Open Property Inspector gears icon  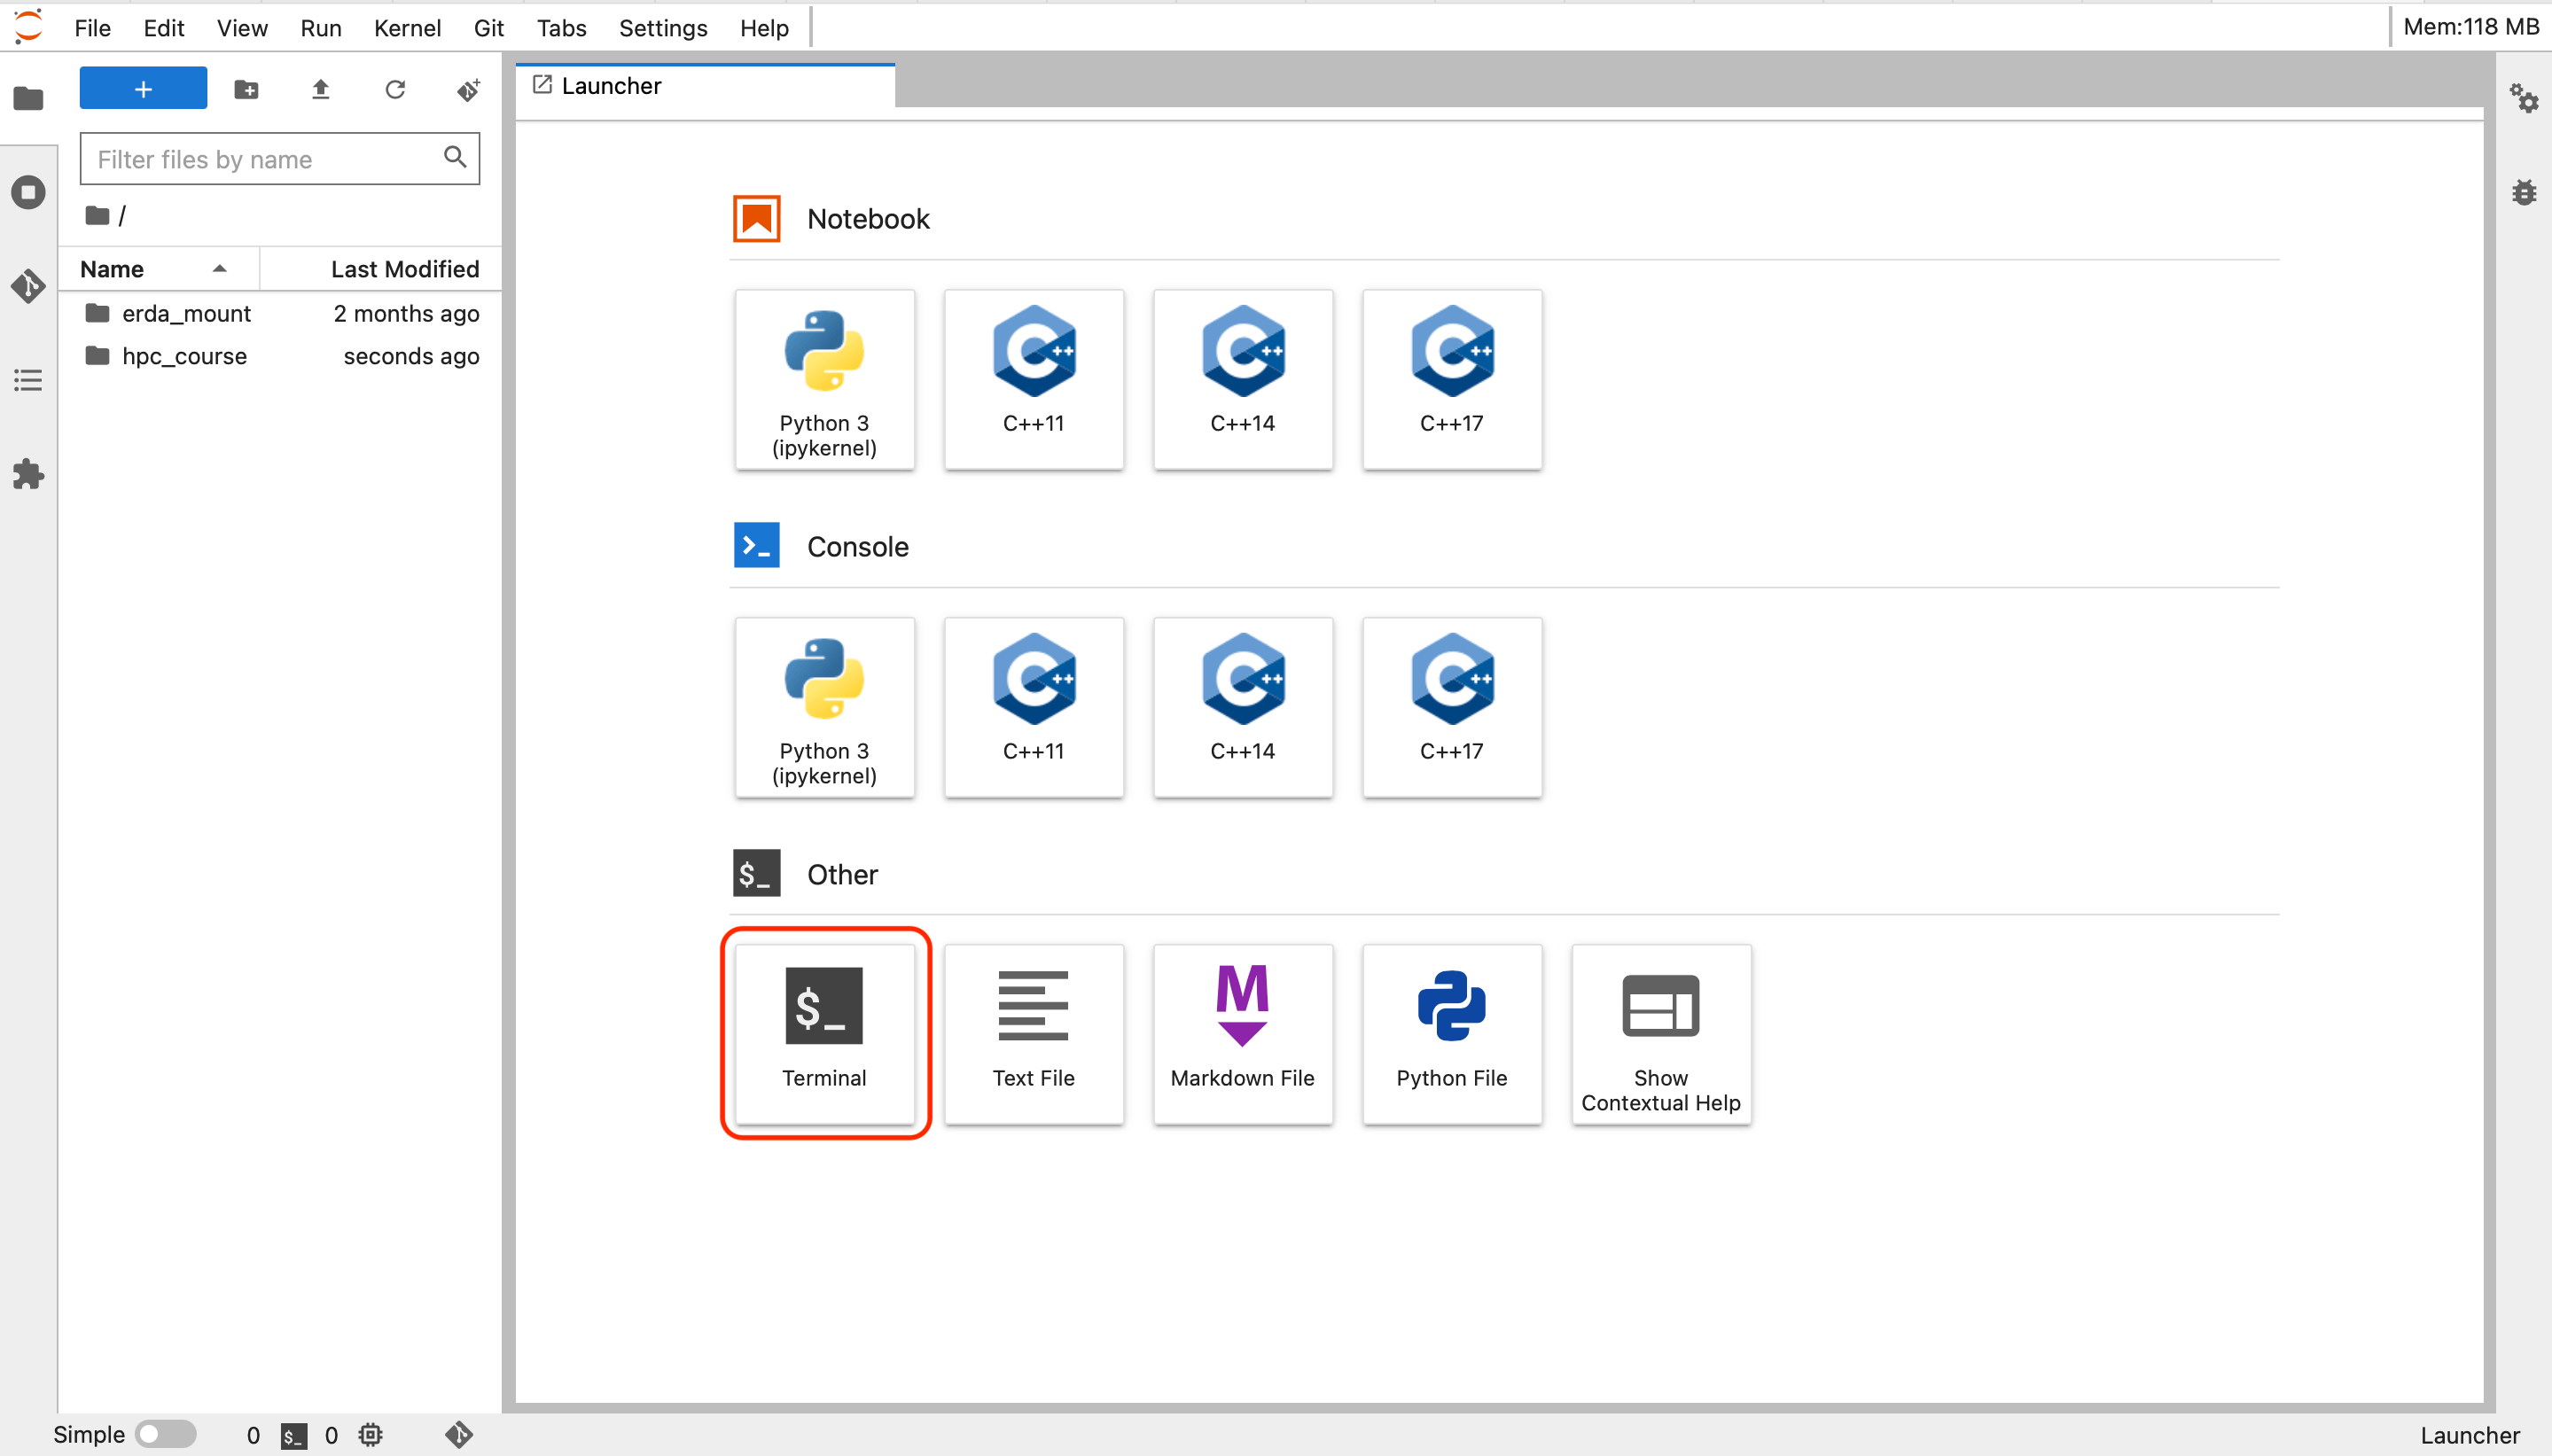pyautogui.click(x=2523, y=98)
